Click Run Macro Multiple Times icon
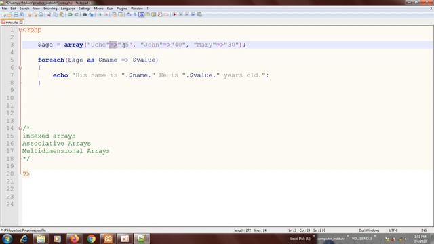Screen dimensions: 434x244 [x=193, y=14]
